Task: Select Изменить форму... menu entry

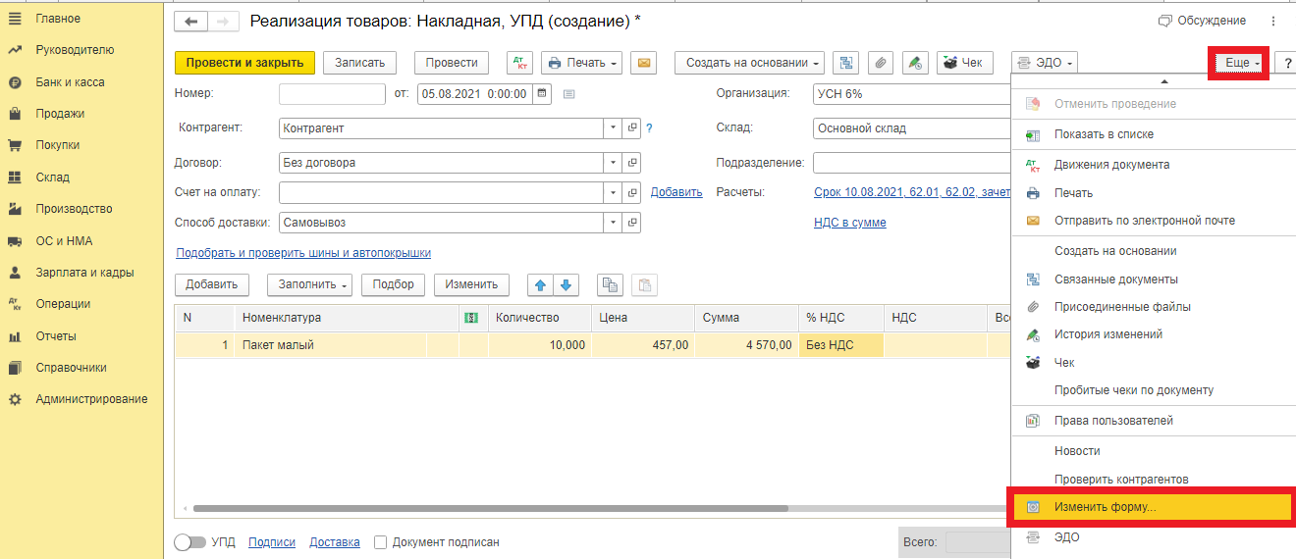Action: coord(1105,508)
